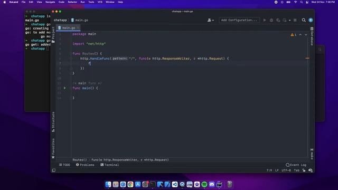Image resolution: width=338 pixels, height=190 pixels.
Task: Open Spotify from the Dock
Action: tap(204, 184)
